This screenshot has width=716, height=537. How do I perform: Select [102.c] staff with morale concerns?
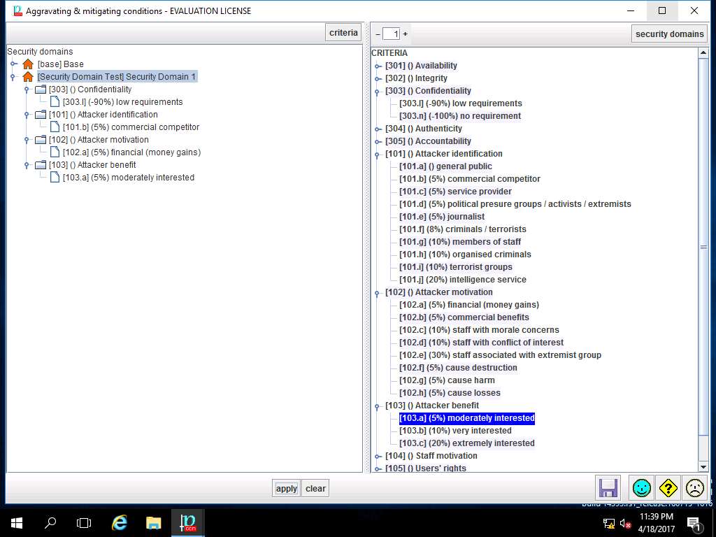pos(479,330)
